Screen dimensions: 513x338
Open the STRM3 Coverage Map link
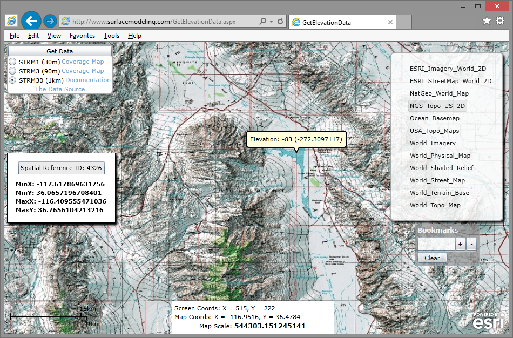click(83, 71)
